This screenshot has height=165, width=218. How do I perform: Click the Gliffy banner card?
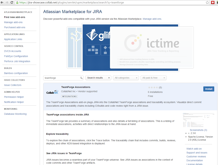pos(96,48)
